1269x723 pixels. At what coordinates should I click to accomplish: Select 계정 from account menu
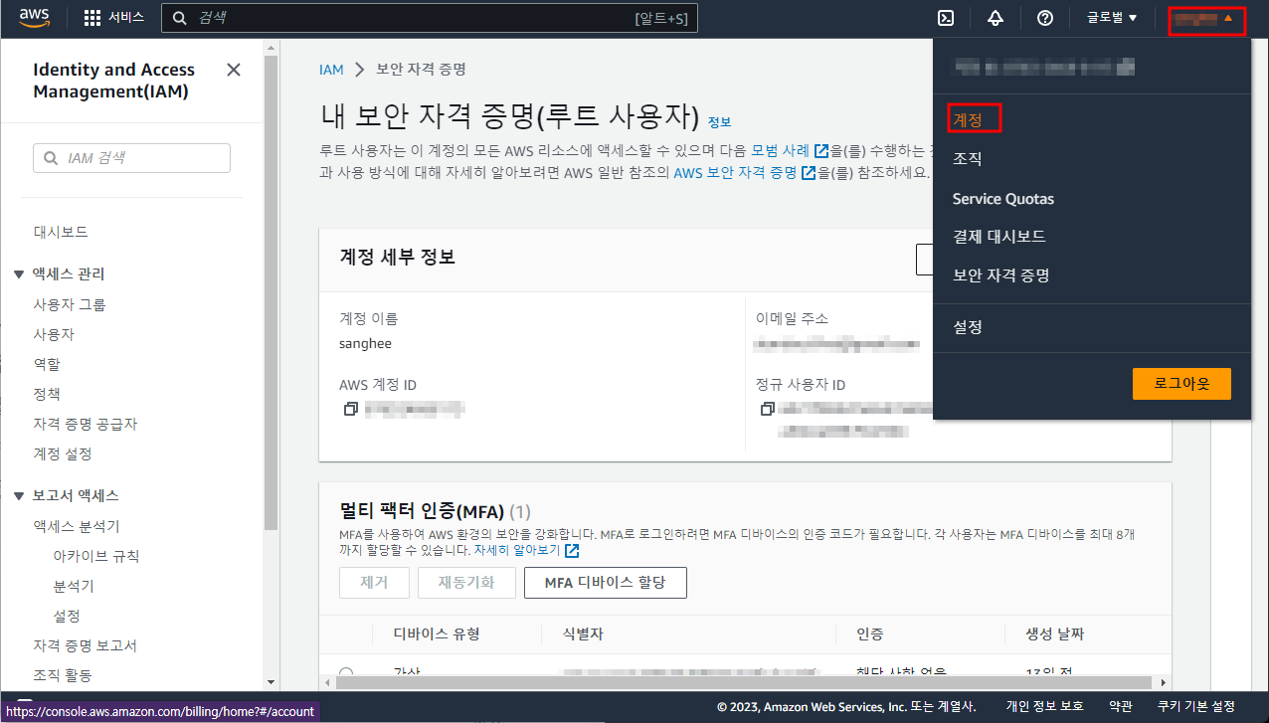[968, 119]
